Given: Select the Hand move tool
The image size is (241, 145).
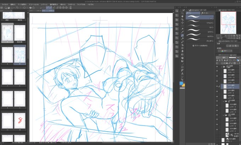Looking at the screenshot, I should pos(182,16).
